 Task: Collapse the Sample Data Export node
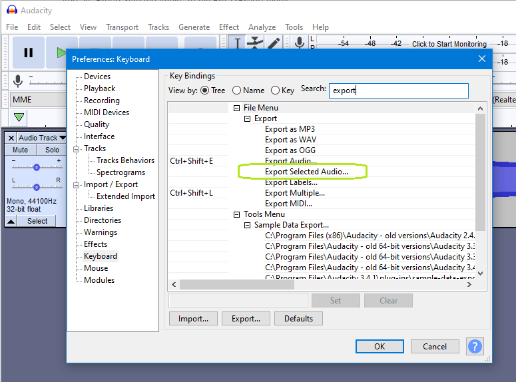click(247, 226)
